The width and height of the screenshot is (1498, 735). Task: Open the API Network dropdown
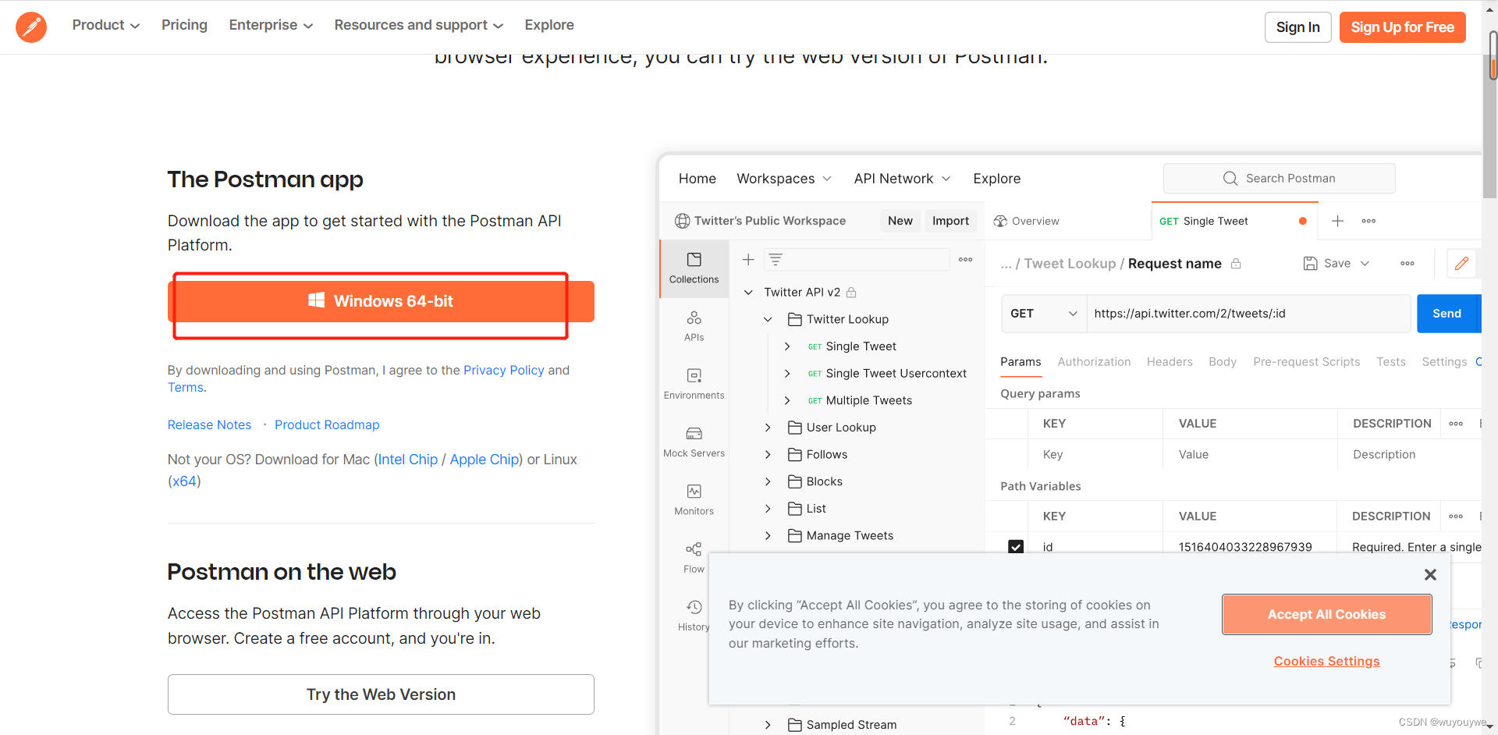coord(903,179)
